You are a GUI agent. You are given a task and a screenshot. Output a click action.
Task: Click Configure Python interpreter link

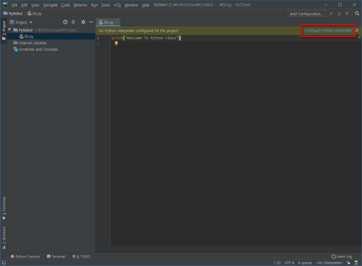[328, 30]
